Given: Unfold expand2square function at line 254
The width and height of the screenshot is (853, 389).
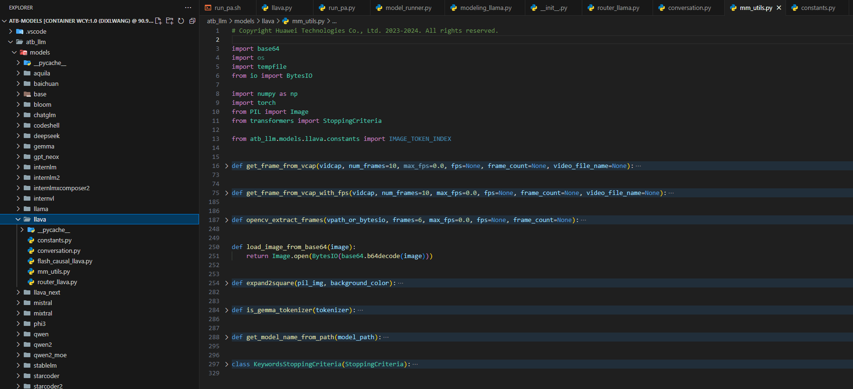Looking at the screenshot, I should 227,283.
